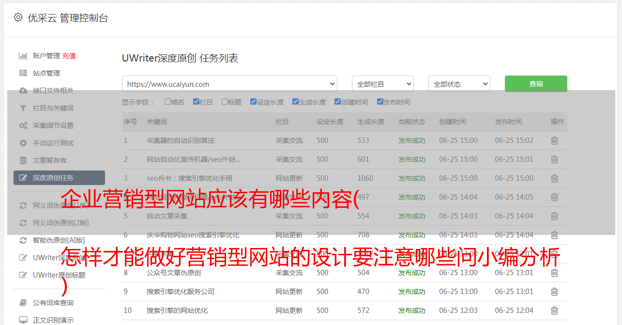
Task: Click the 接口文件相关 cloud icon
Action: pos(23,91)
